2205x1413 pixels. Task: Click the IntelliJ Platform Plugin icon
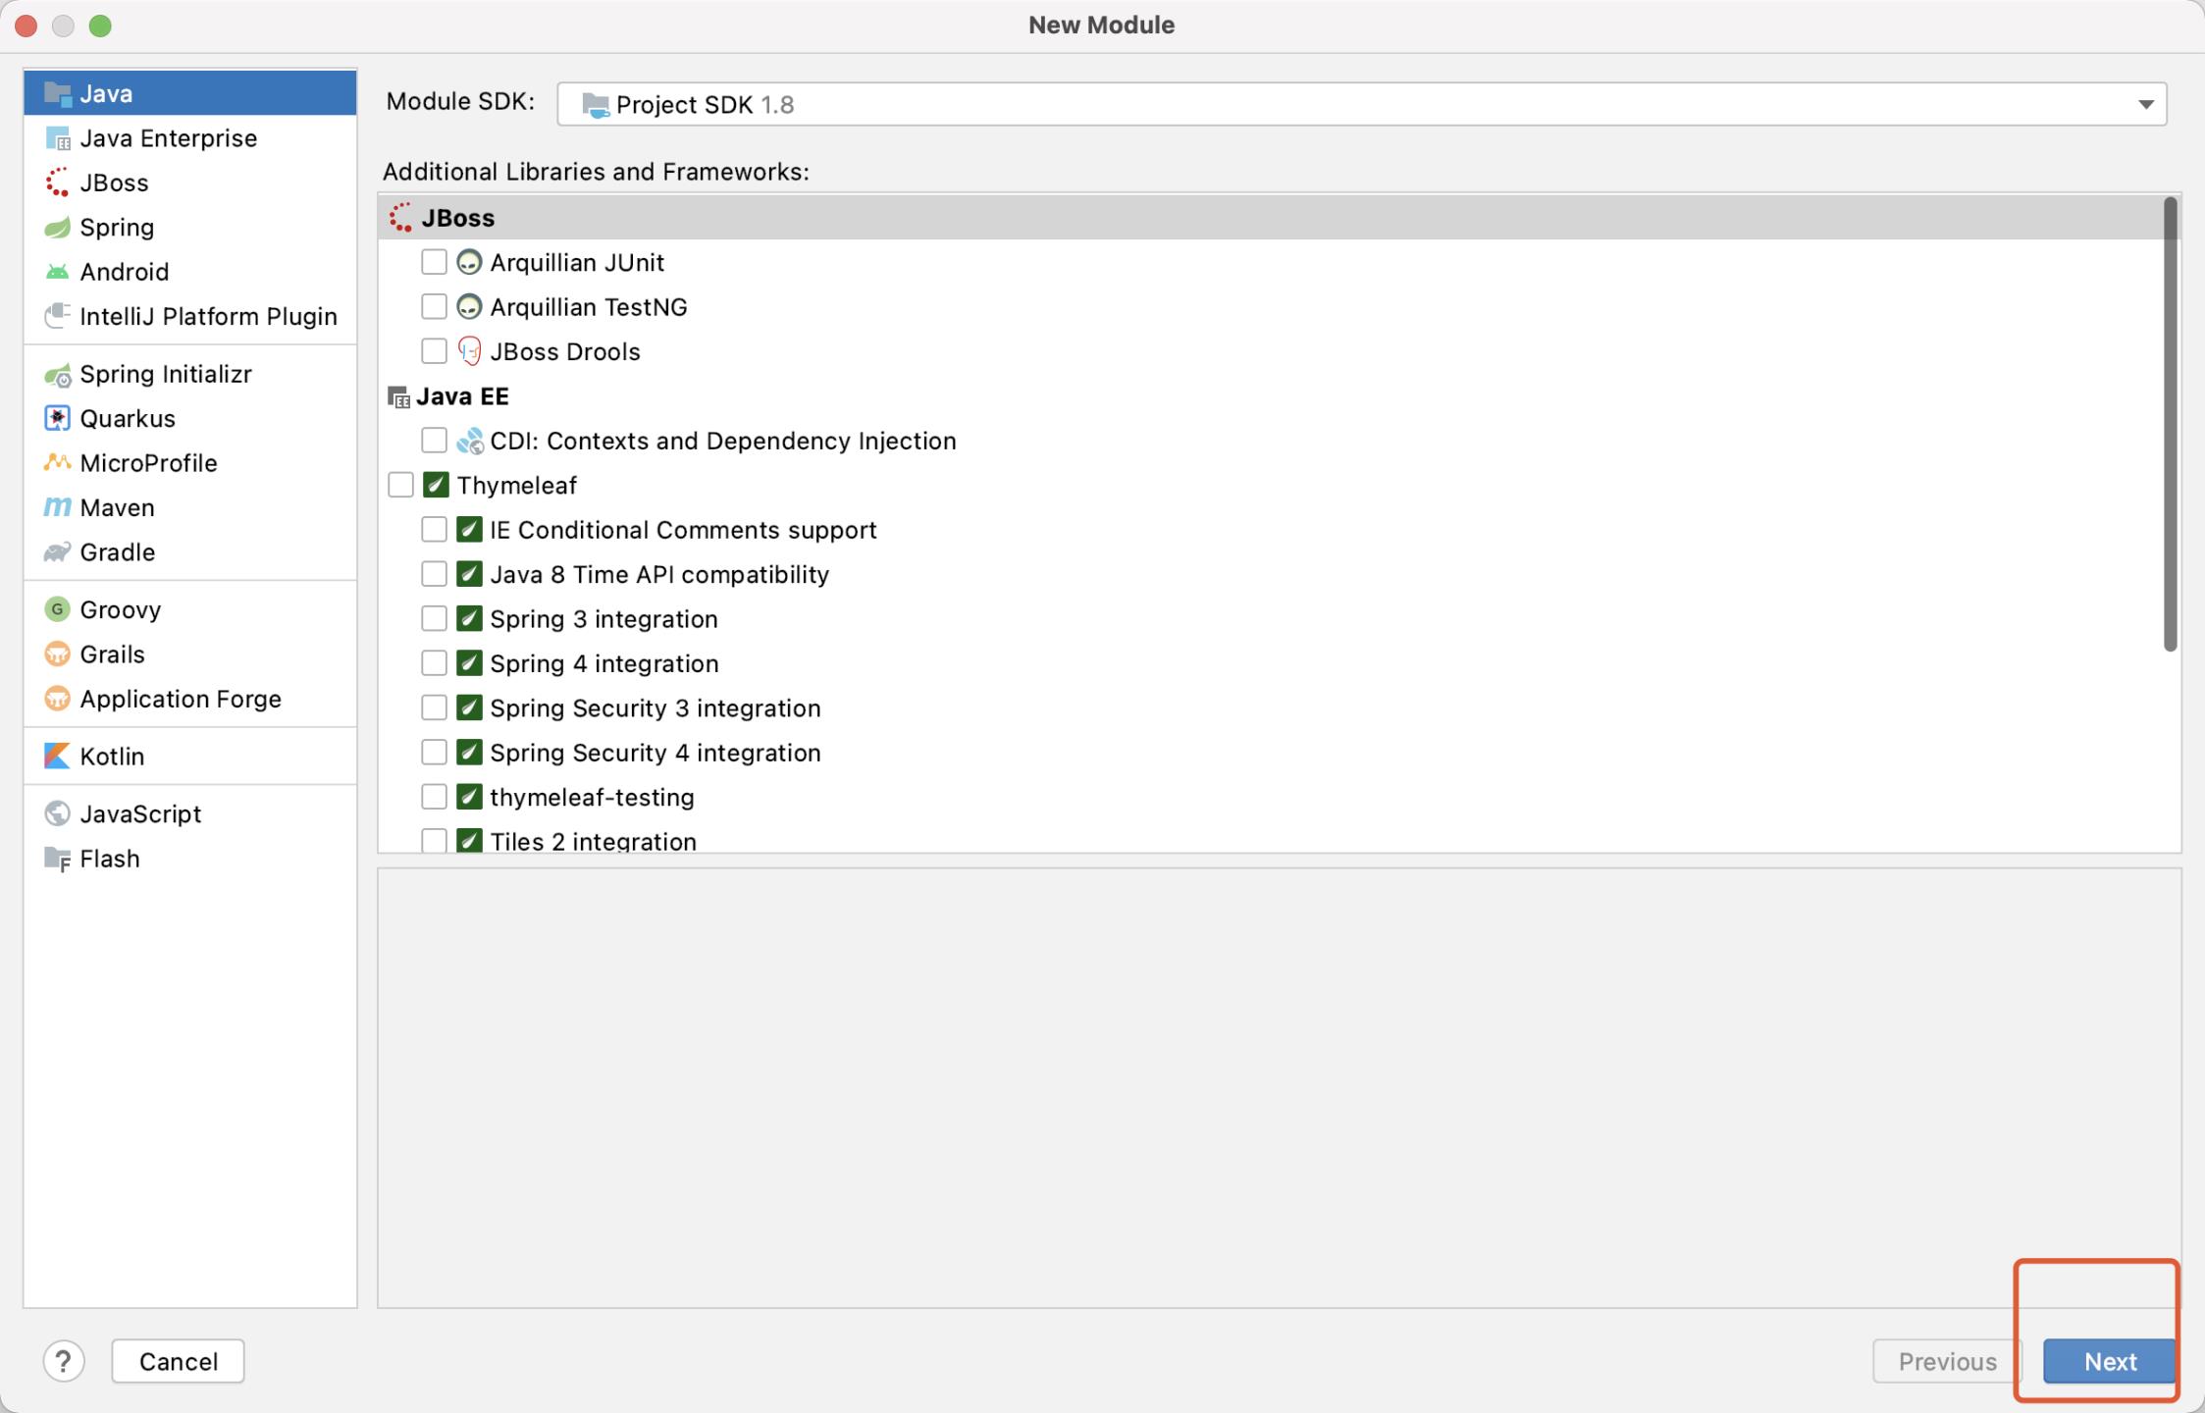pyautogui.click(x=58, y=316)
